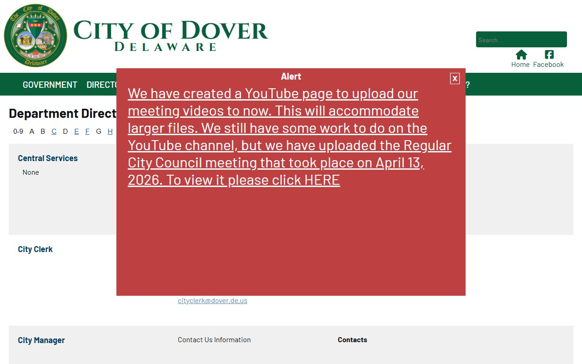
Task: Open the City Clerk department heading
Action: coord(35,249)
